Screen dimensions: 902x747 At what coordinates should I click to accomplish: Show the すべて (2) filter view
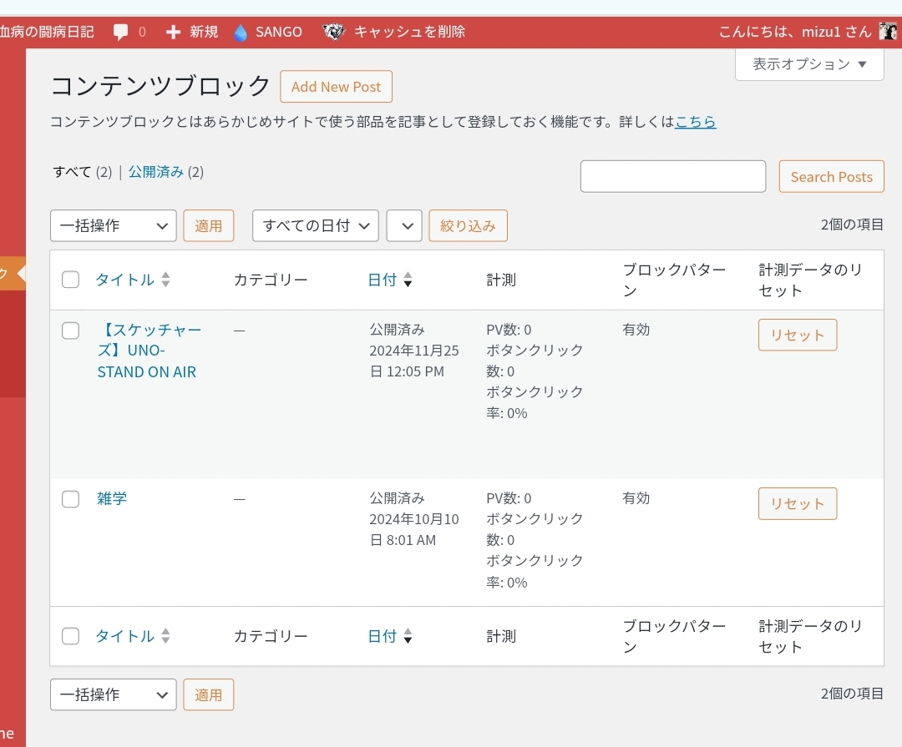point(82,172)
